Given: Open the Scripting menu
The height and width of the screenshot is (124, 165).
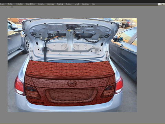Looking at the screenshot, I should click(60, 4).
